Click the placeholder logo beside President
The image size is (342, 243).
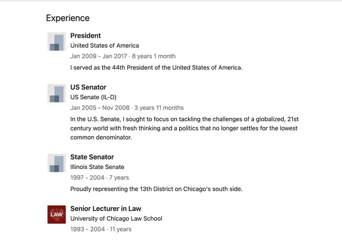55,42
